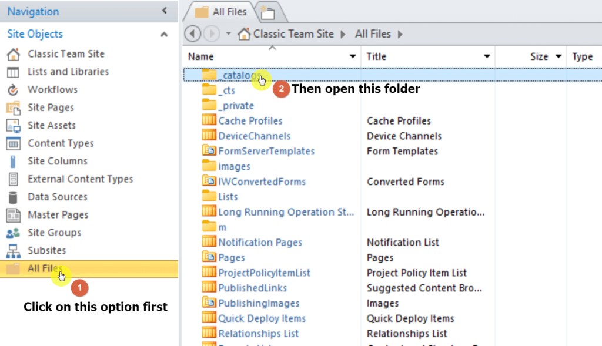Open the Lists folder link
Screen dimensions: 602x346
pyautogui.click(x=228, y=197)
